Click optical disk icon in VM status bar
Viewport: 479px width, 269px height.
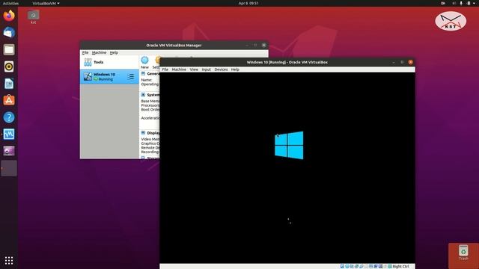click(347, 266)
